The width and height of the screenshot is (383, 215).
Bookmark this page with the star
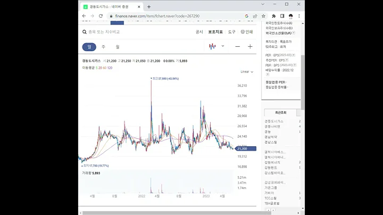tap(263, 16)
